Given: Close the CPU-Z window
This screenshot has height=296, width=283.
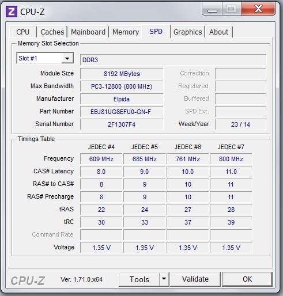Looking at the screenshot, I should 258,9.
